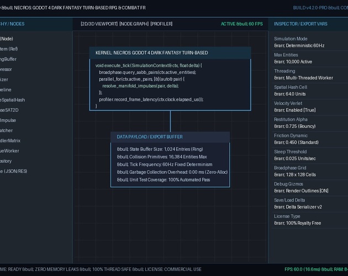Select the hierarchy node ending in 'sitory'

click(6, 161)
